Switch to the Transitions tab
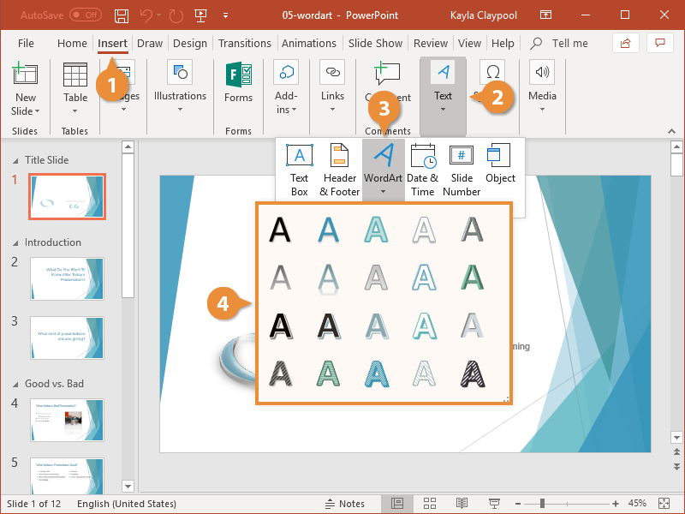Screen dimensions: 685x514 (244, 43)
